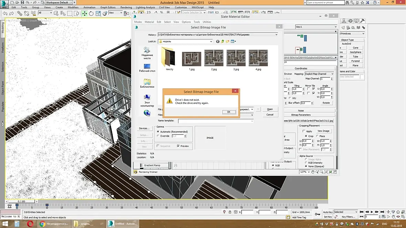Viewport: 406px width, 228px height.
Task: Click the Save File icon in title bar
Action: tap(23, 2)
